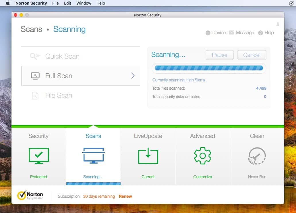This screenshot has height=213, width=296.
Task: Pause the running scan
Action: click(219, 55)
